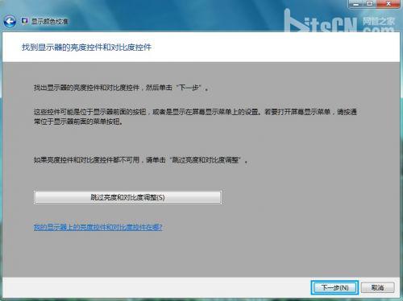Maximize the calibration window
Image resolution: width=403 pixels, height=301 pixels.
point(370,4)
